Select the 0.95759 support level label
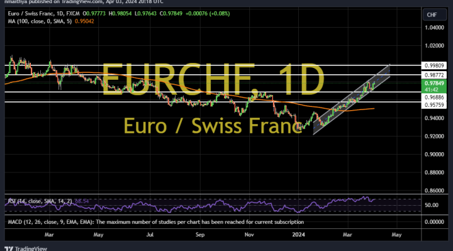Viewport: 453px width, 251px height. tap(434, 105)
